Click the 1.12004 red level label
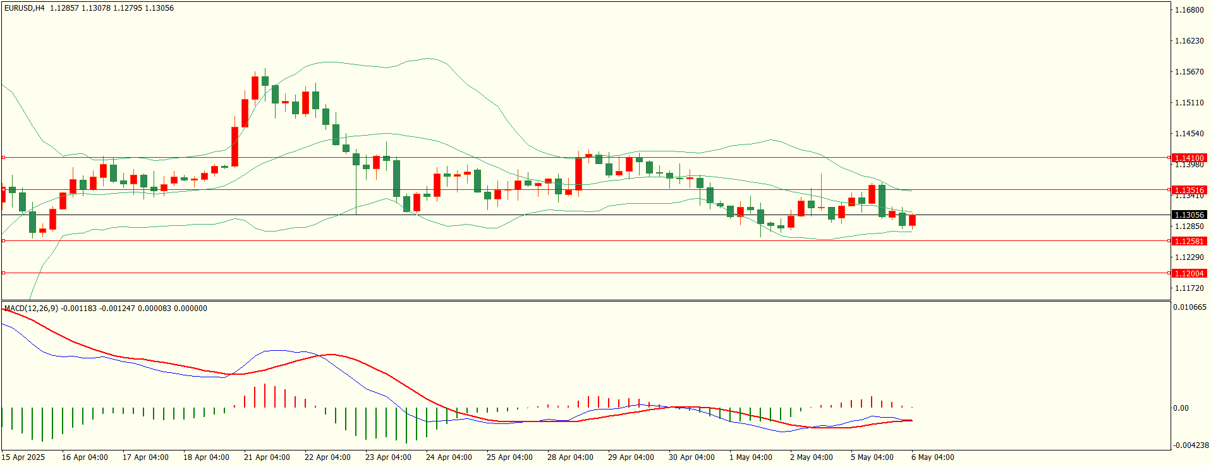 pyautogui.click(x=1189, y=273)
